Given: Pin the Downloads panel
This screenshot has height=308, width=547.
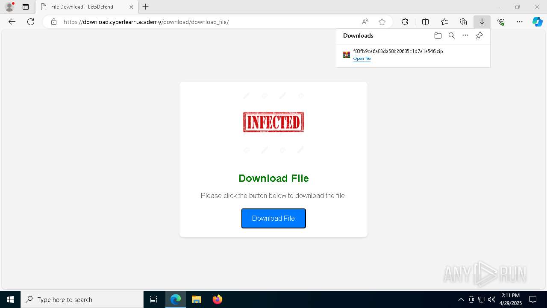Looking at the screenshot, I should [479, 36].
